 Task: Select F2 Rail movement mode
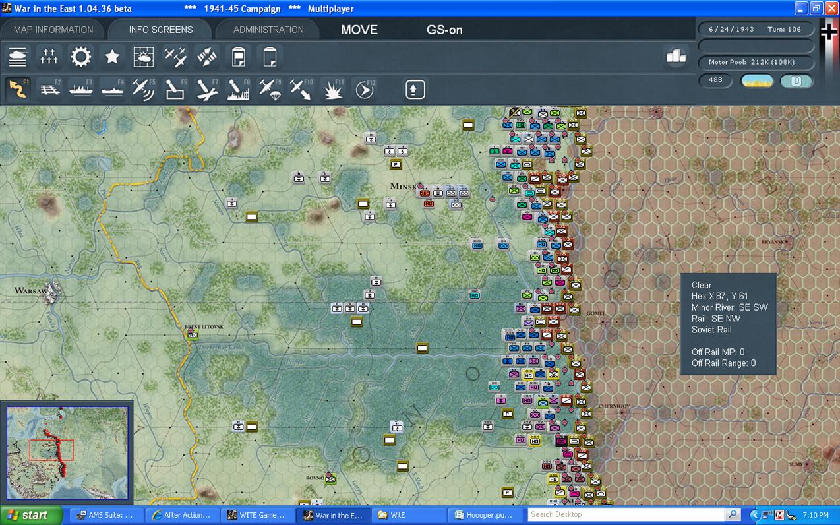click(49, 89)
